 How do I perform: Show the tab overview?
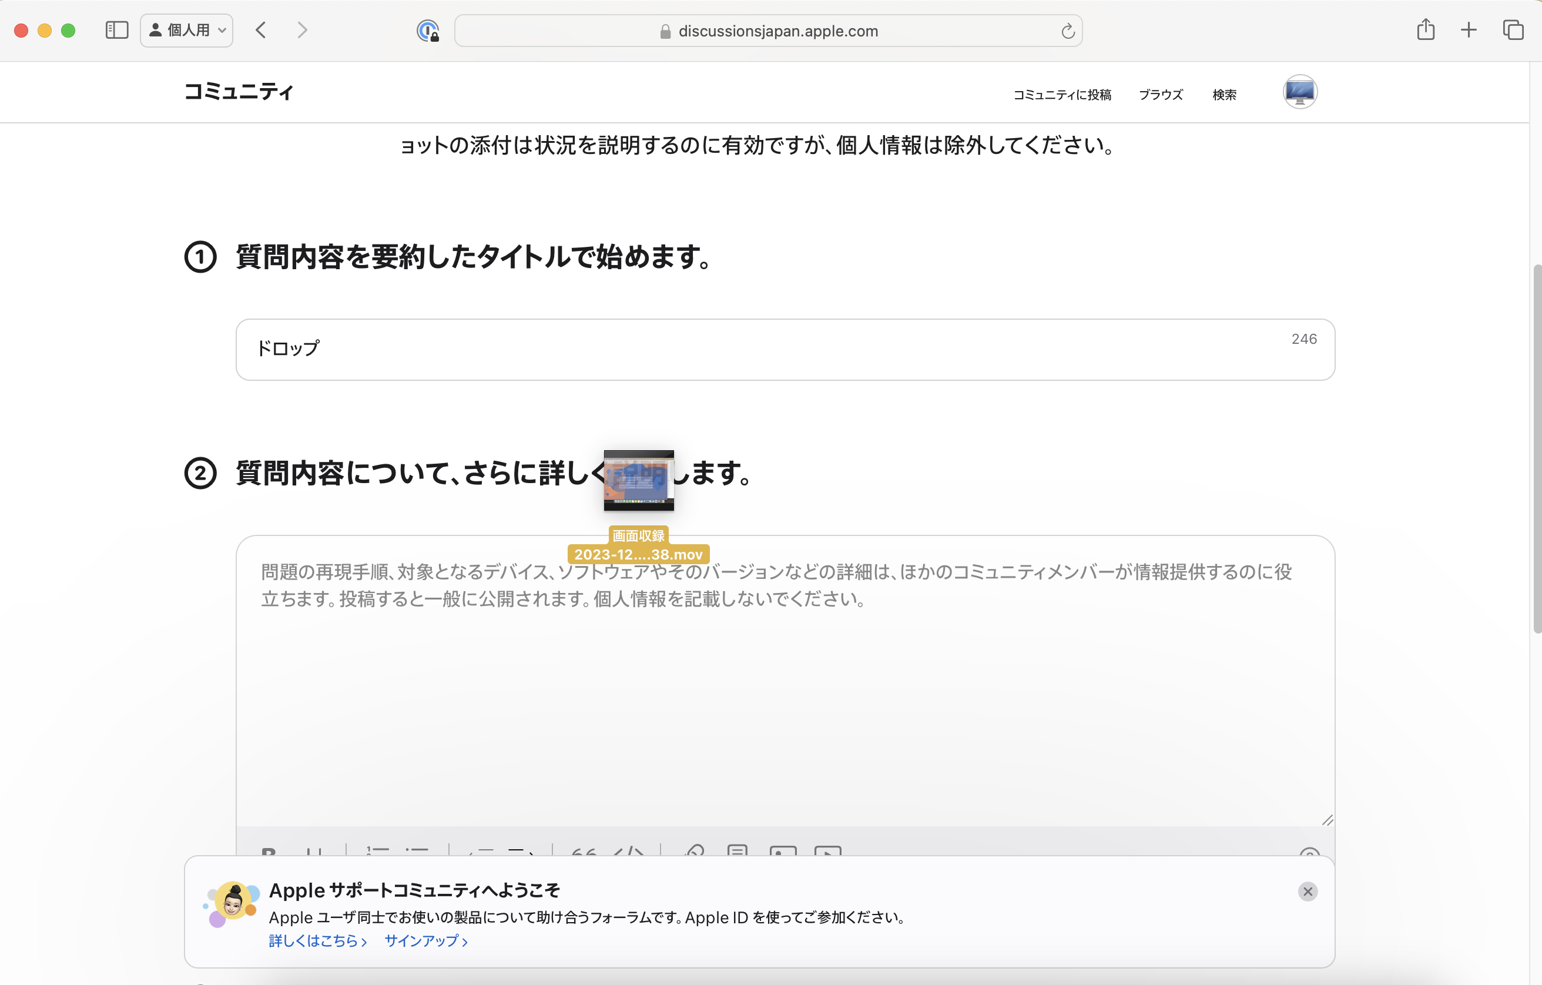pos(1513,30)
